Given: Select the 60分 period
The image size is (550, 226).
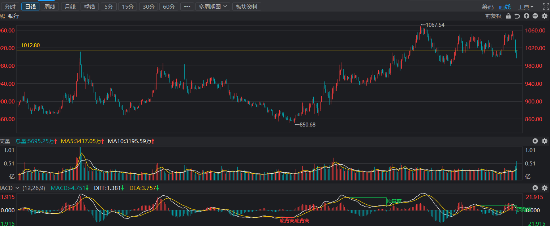Looking at the screenshot, I should pyautogui.click(x=169, y=6).
